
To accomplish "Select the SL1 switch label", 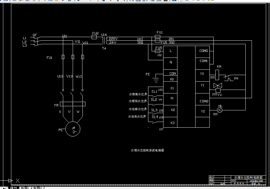I will click(x=154, y=91).
